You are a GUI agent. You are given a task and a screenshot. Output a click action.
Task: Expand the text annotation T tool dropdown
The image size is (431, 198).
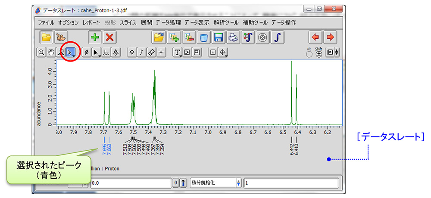(x=178, y=52)
